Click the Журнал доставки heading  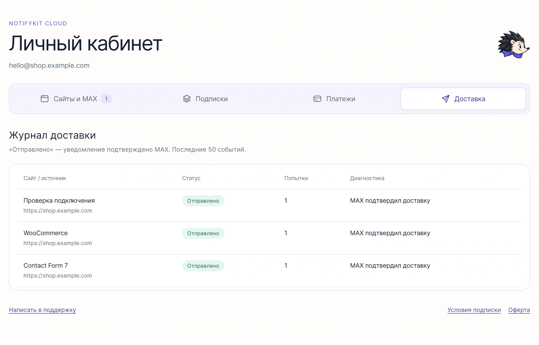(52, 135)
